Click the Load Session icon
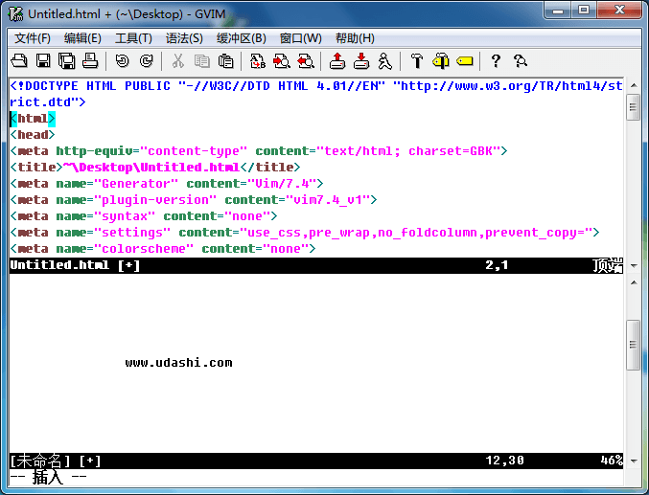Screen dimensions: 649x495 pyautogui.click(x=336, y=61)
